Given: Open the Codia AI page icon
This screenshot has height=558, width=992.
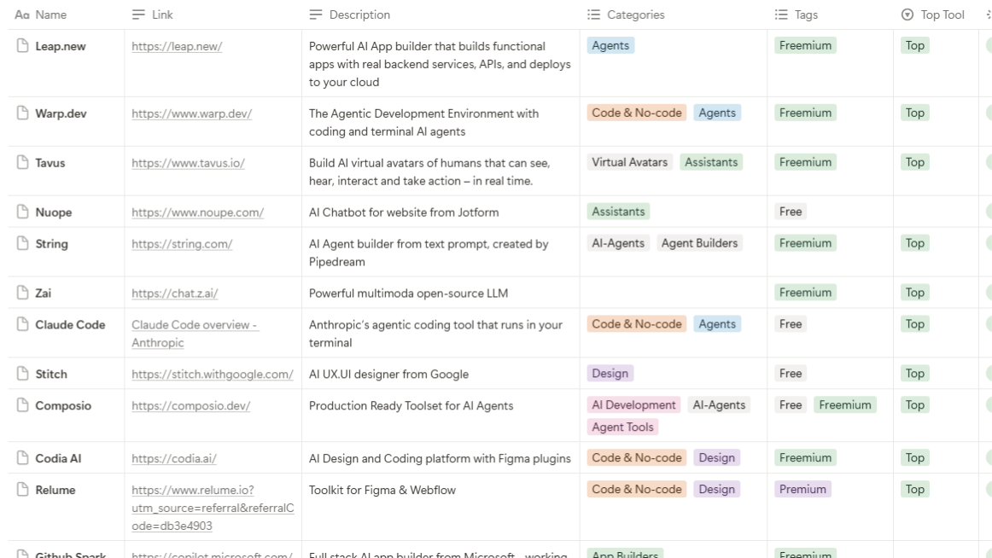Looking at the screenshot, I should click(x=23, y=458).
